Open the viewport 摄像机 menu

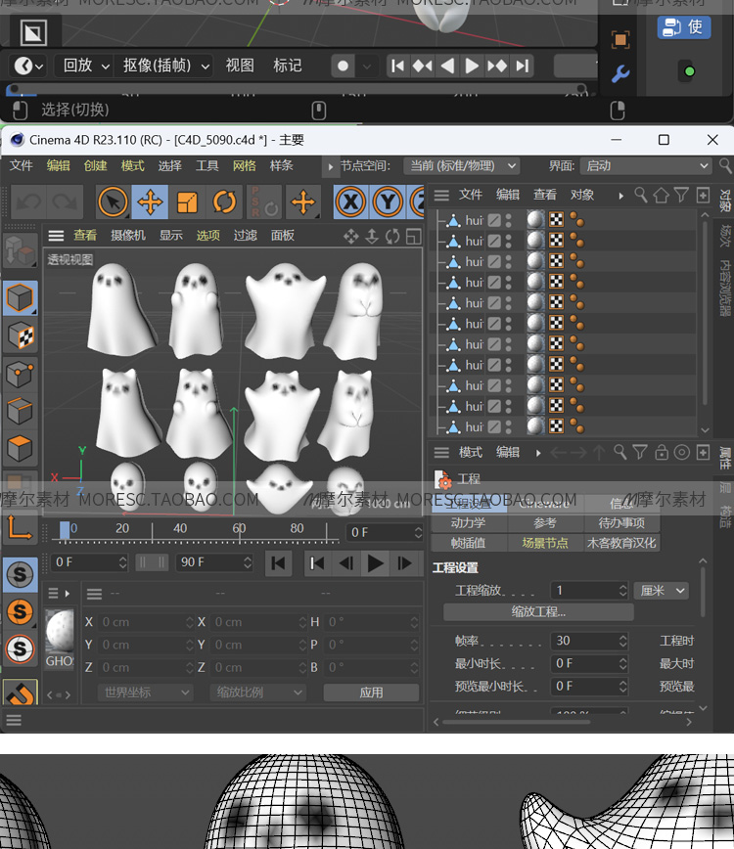coord(128,236)
